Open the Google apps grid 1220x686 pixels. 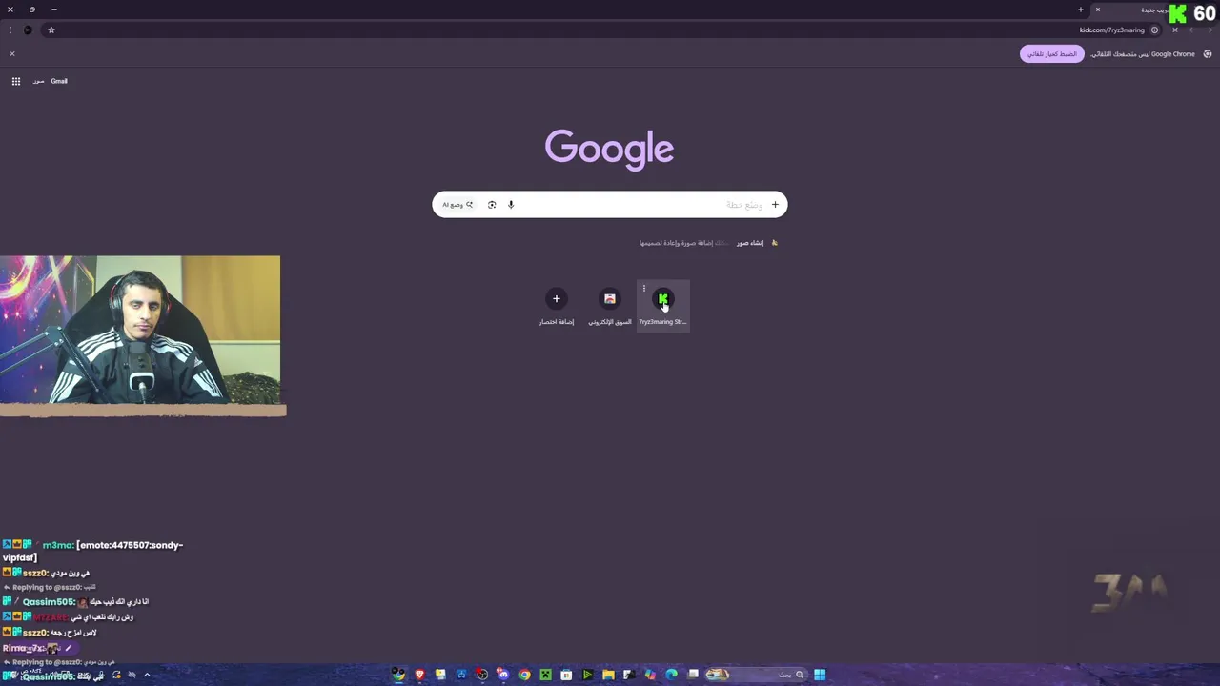16,81
